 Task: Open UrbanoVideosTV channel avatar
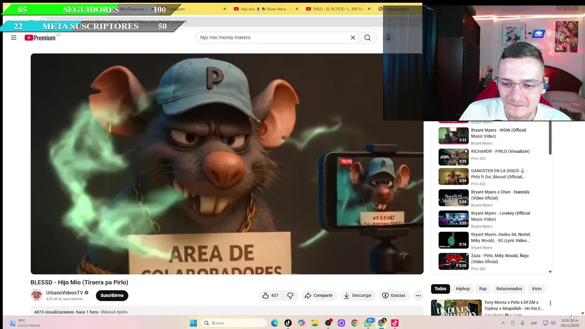[37, 295]
